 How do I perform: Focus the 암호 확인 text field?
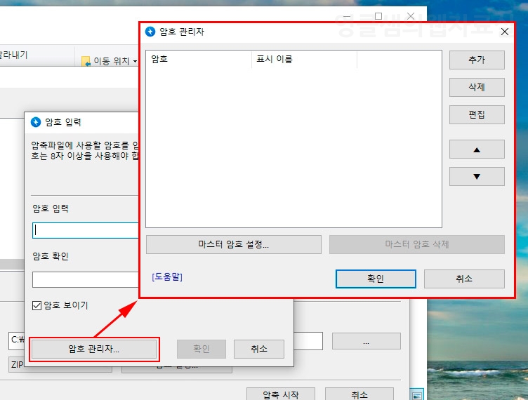click(86, 279)
